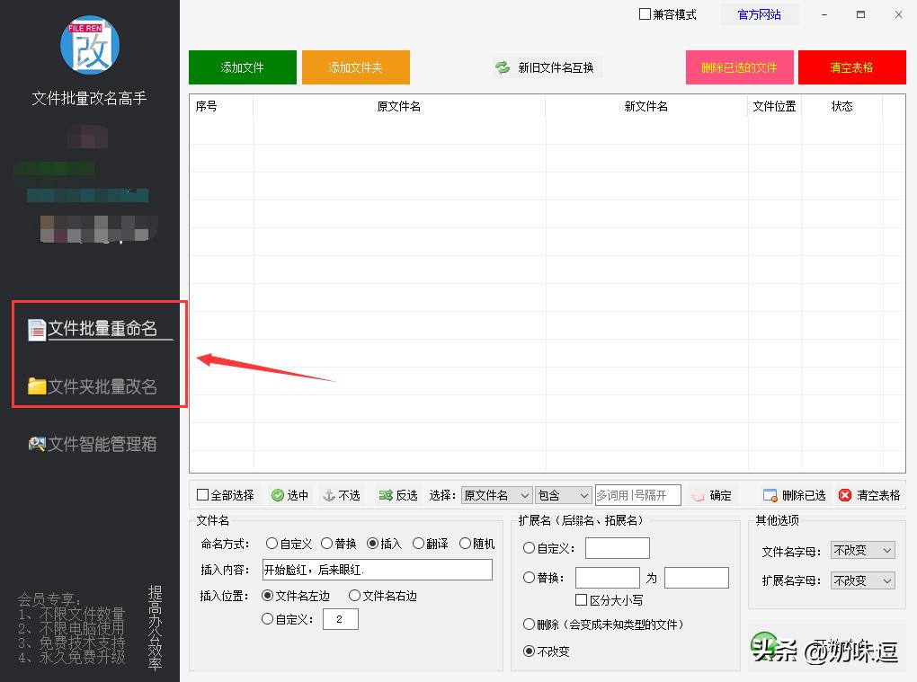Click the green check 选中 icon
This screenshot has height=682, width=917.
276,494
